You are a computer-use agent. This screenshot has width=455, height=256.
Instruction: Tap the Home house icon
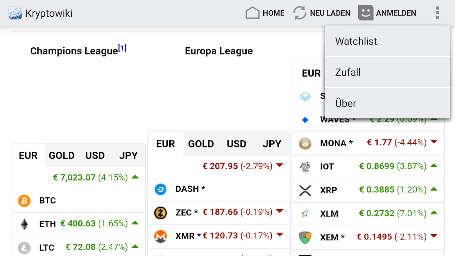point(252,13)
